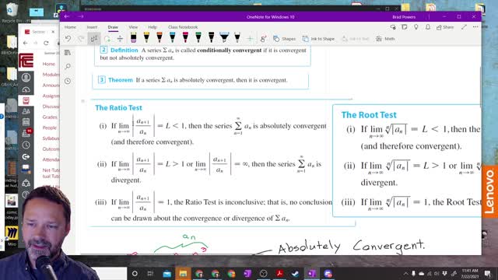Image resolution: width=498 pixels, height=280 pixels.
Task: Open the Canvas History clock icon
Action: pos(26,145)
